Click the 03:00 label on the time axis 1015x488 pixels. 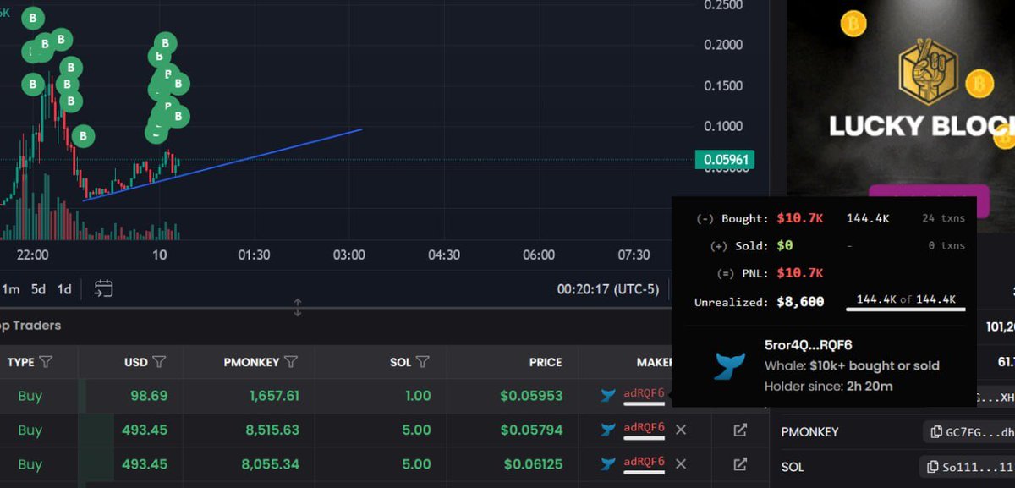tap(348, 255)
